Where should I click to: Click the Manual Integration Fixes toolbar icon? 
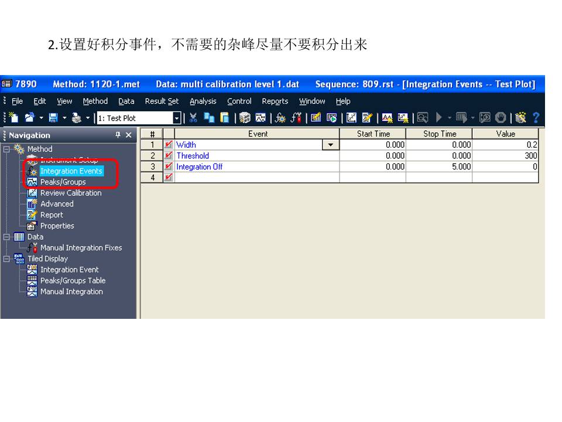tap(296, 118)
